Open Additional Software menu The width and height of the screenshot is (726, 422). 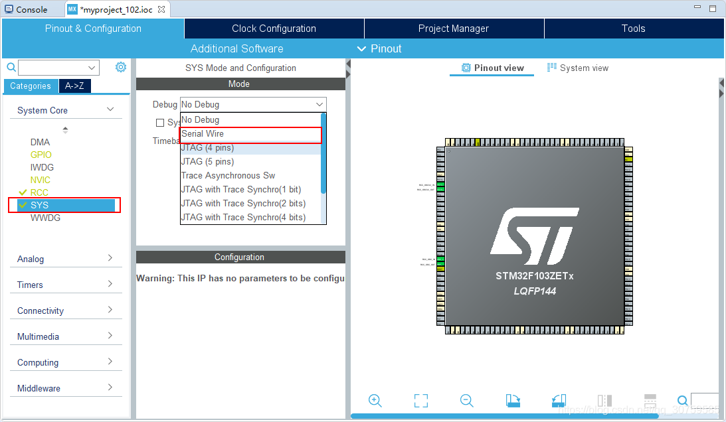(237, 48)
